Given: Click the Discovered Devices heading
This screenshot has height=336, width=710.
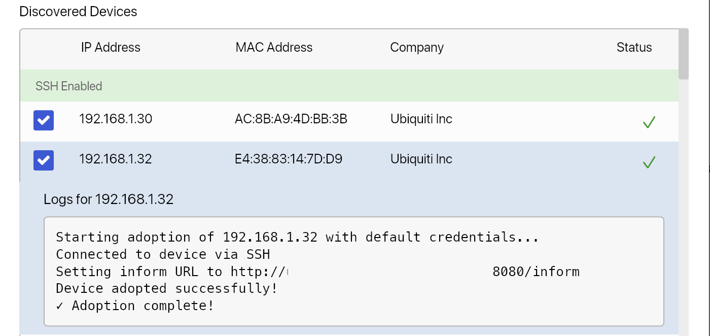Looking at the screenshot, I should pos(78,11).
